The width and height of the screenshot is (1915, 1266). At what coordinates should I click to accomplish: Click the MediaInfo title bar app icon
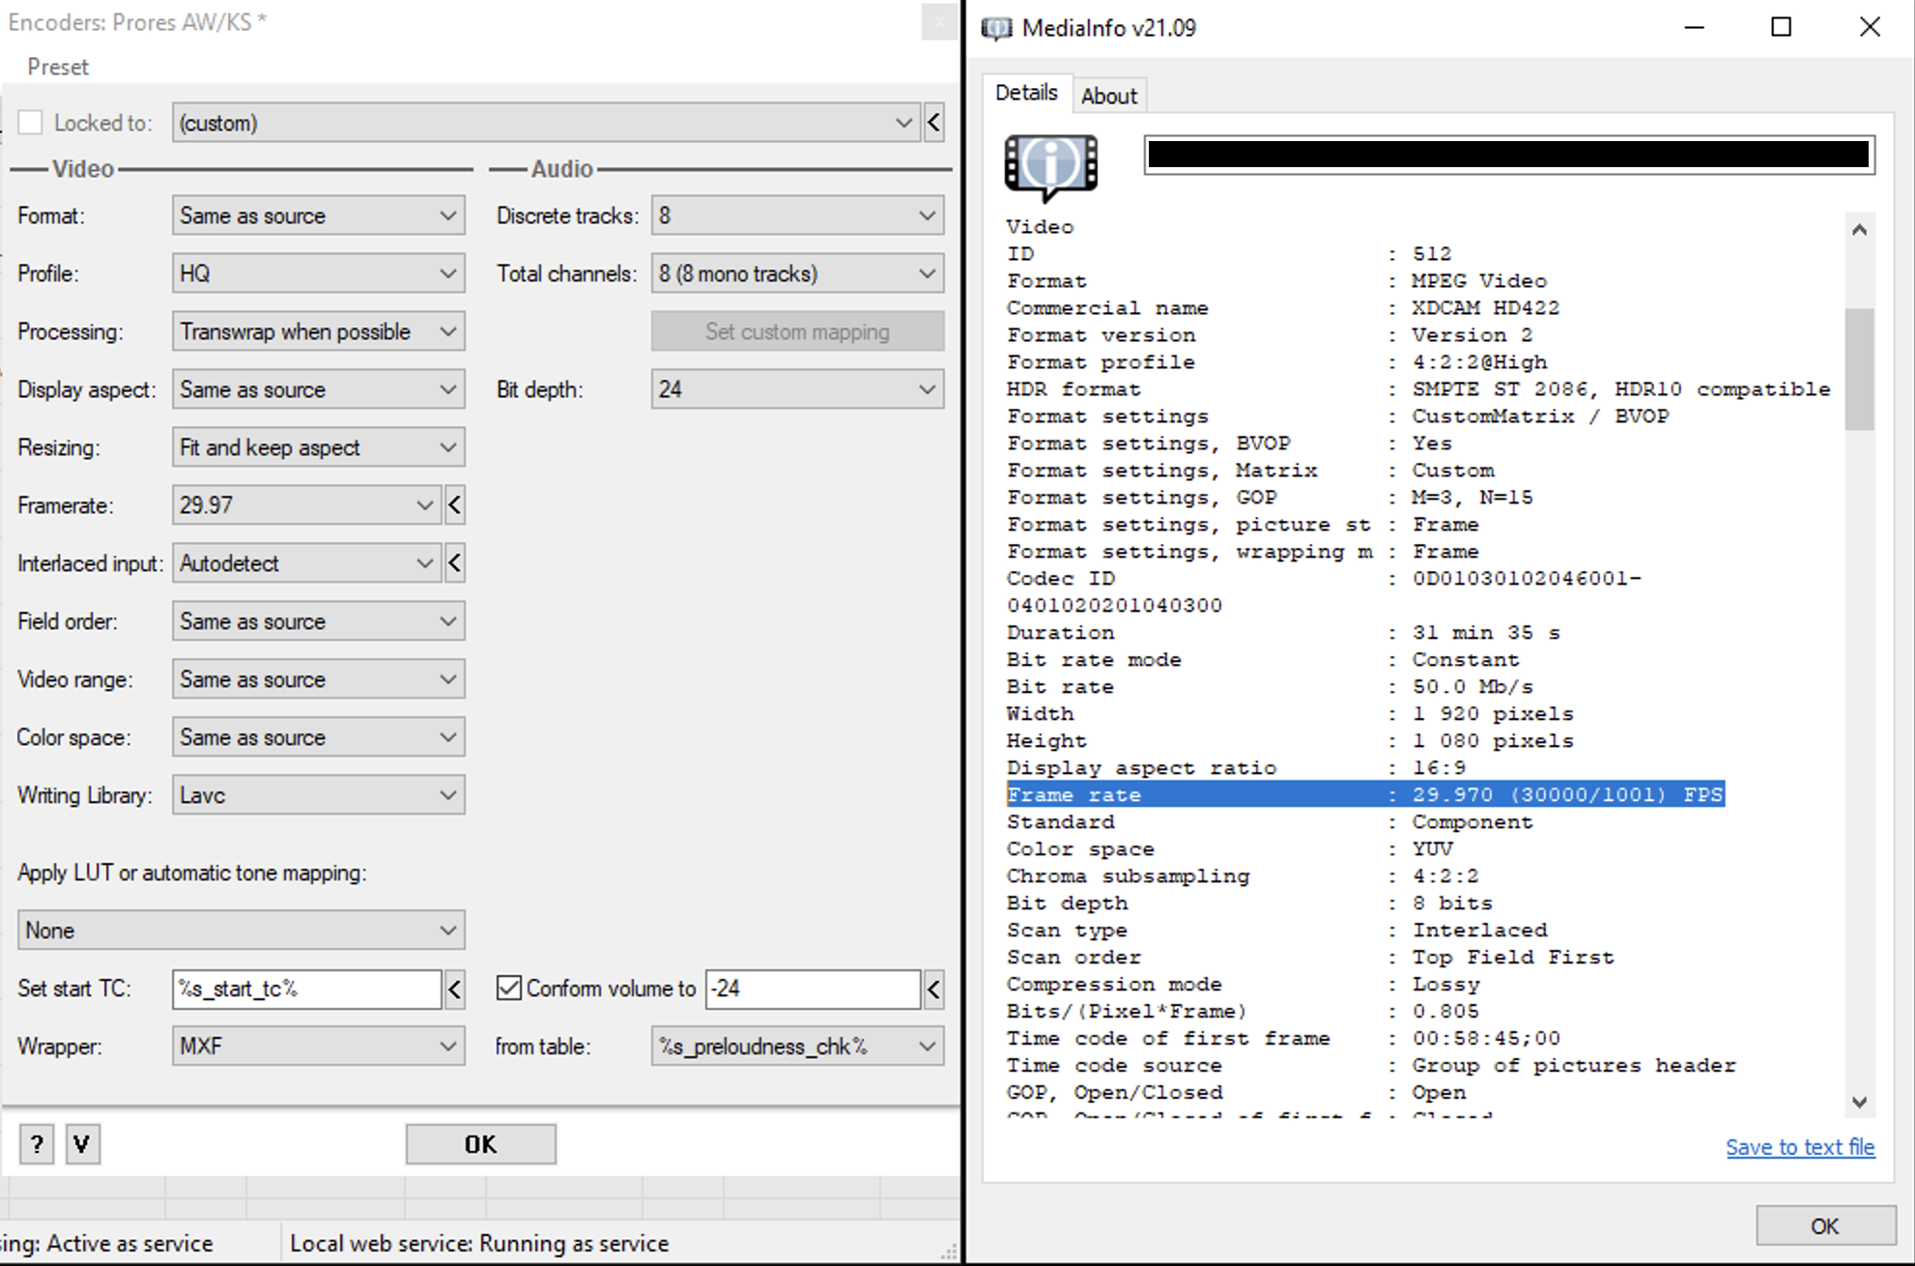pyautogui.click(x=997, y=28)
